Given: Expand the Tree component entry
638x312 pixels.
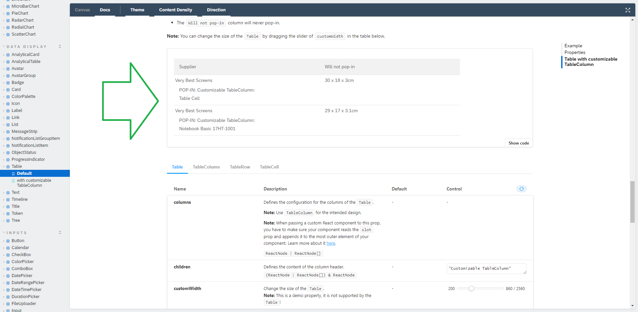Looking at the screenshot, I should (x=3, y=220).
